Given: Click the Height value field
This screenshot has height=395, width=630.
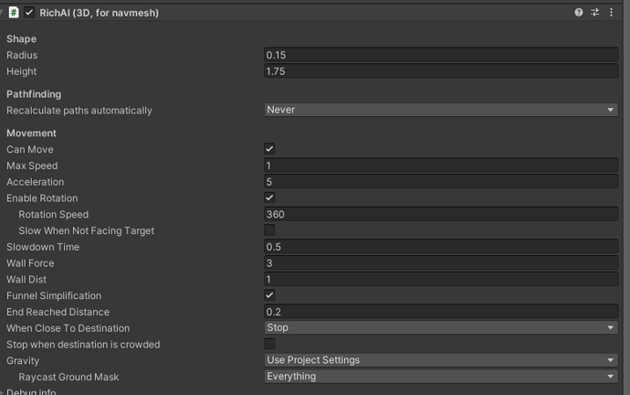Looking at the screenshot, I should pyautogui.click(x=441, y=71).
